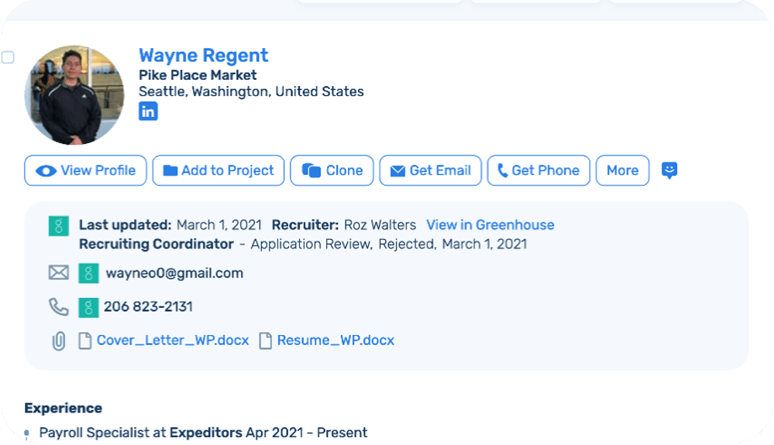This screenshot has width=774, height=445.
Task: Open Cover_Letter_WP.docx attachment
Action: point(172,341)
